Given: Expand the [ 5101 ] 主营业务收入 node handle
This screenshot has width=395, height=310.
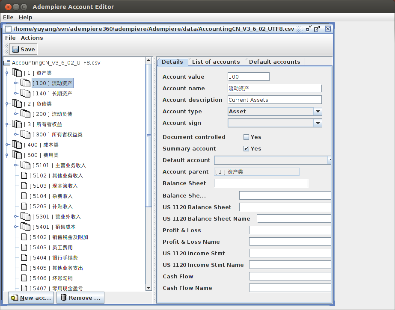Looking at the screenshot, I should click(x=15, y=165).
